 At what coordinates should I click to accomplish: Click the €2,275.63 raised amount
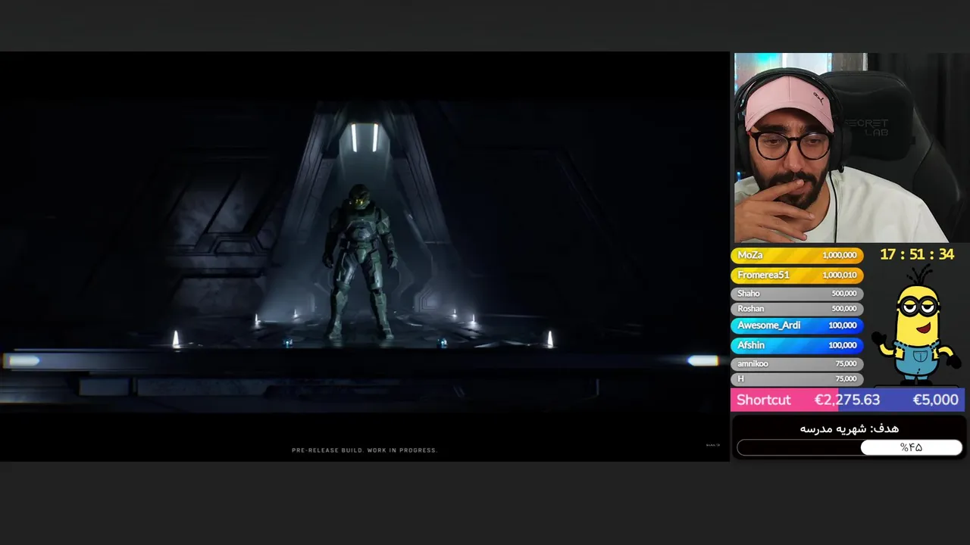[846, 400]
